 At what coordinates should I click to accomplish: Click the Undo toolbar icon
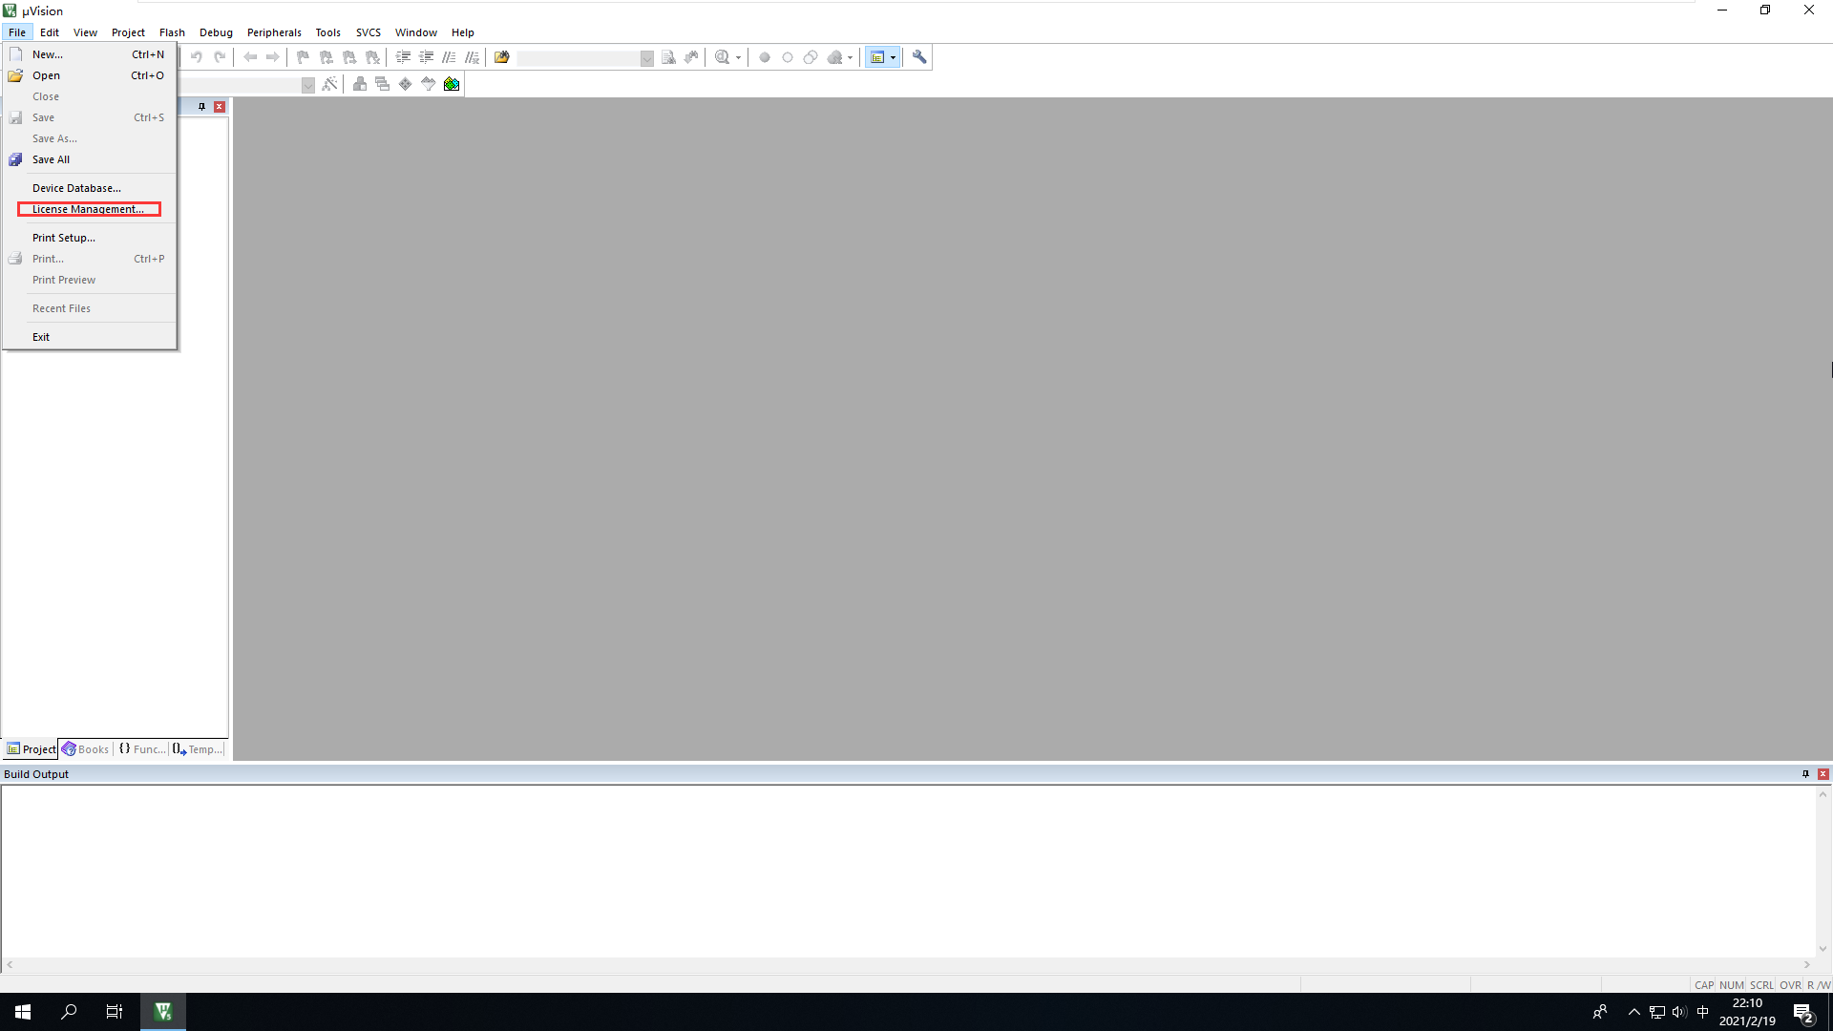[x=197, y=57]
